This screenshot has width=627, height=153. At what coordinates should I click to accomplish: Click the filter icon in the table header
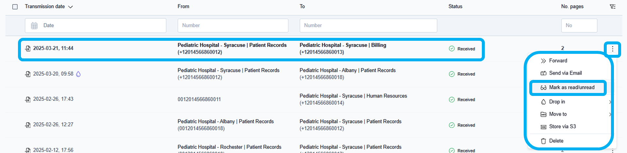[x=613, y=7]
